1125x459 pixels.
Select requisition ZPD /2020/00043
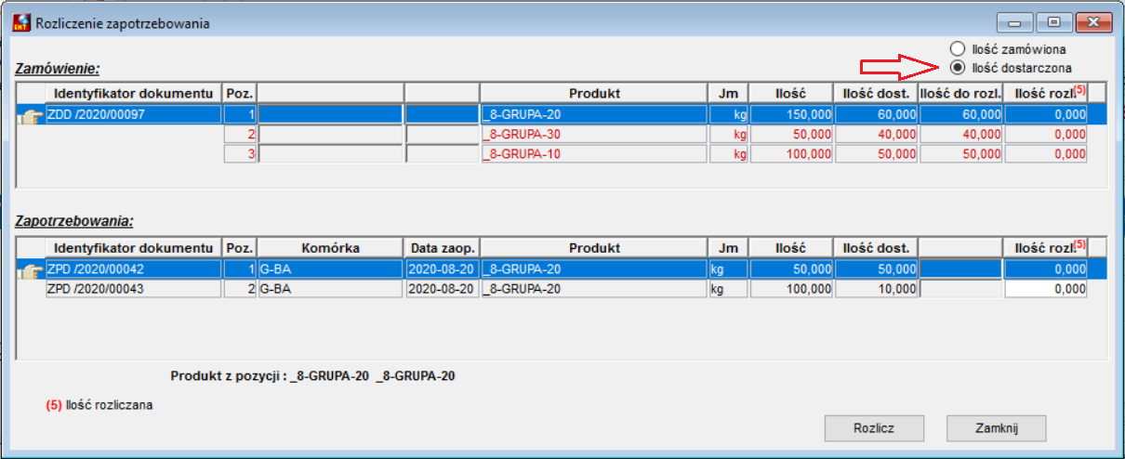[x=134, y=289]
